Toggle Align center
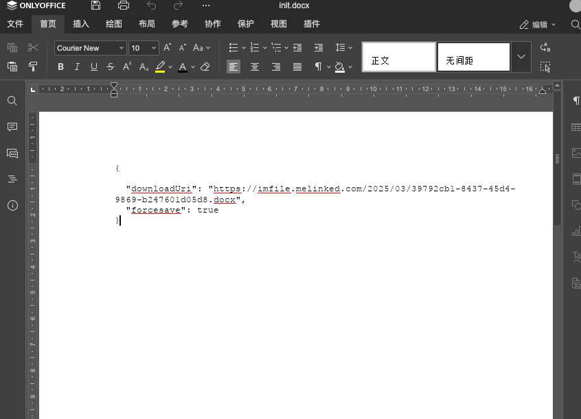This screenshot has width=581, height=419. 255,67
